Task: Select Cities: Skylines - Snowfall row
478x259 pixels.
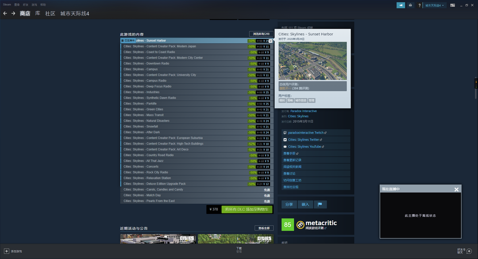Action: point(197,127)
